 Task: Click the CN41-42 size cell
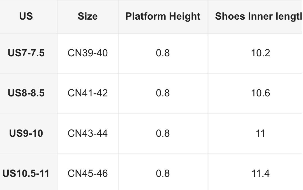pyautogui.click(x=87, y=93)
